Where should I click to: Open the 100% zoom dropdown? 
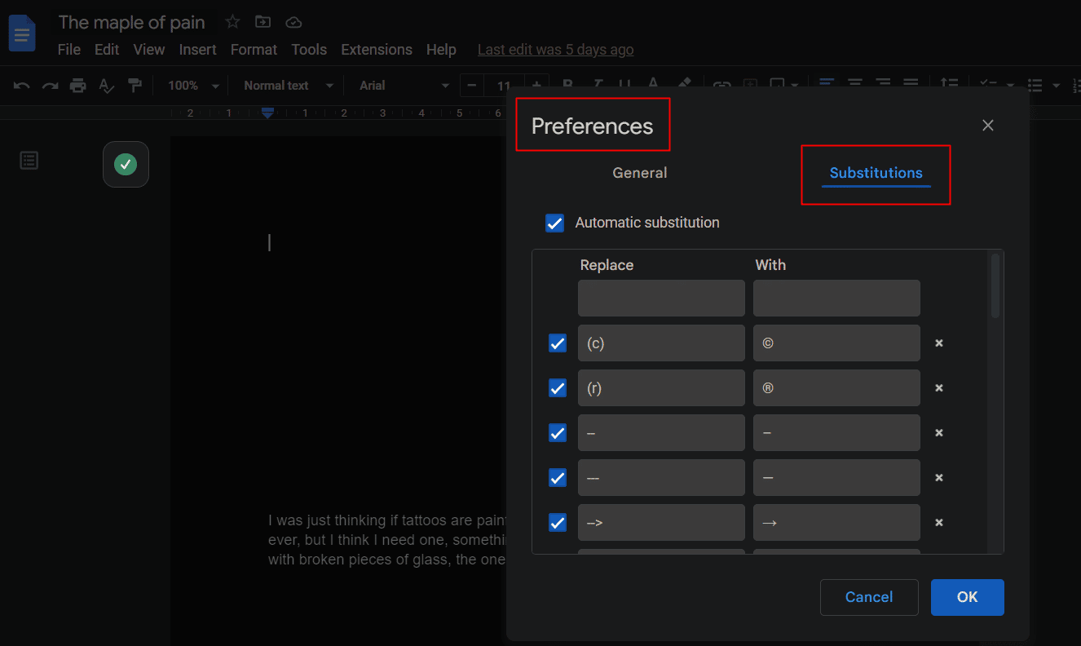tap(193, 86)
